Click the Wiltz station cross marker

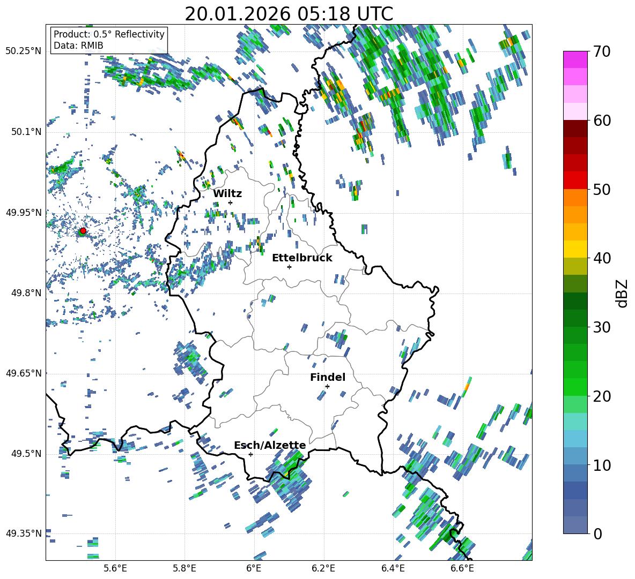click(x=231, y=202)
